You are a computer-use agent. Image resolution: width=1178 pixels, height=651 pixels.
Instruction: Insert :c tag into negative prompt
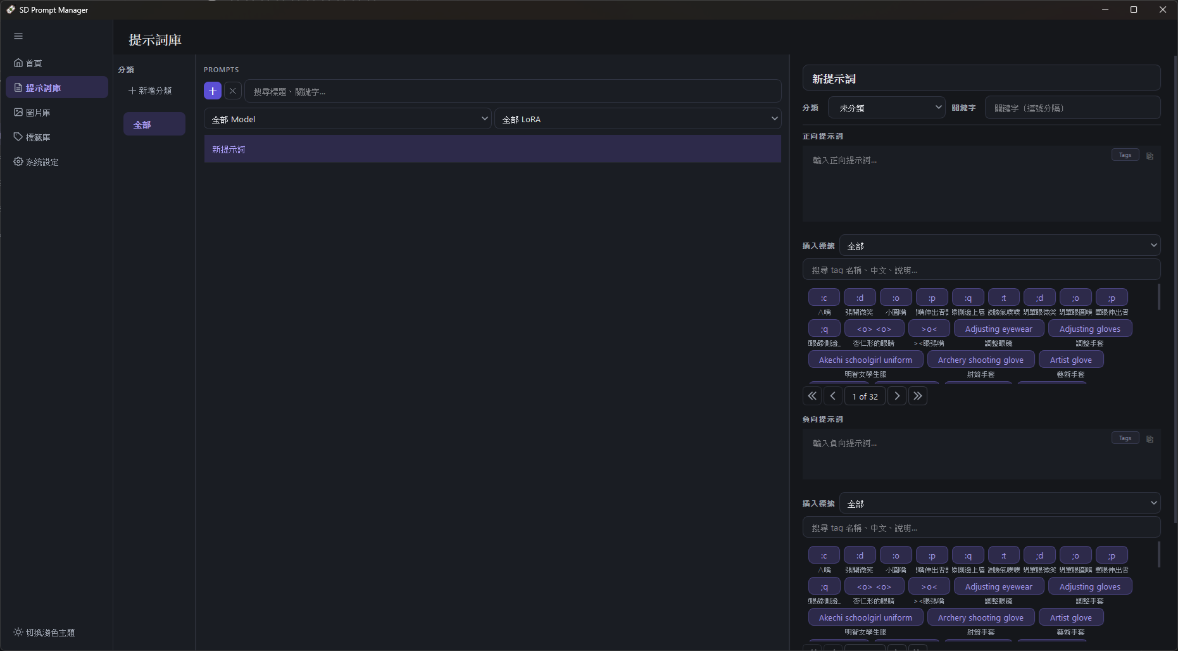pos(824,555)
